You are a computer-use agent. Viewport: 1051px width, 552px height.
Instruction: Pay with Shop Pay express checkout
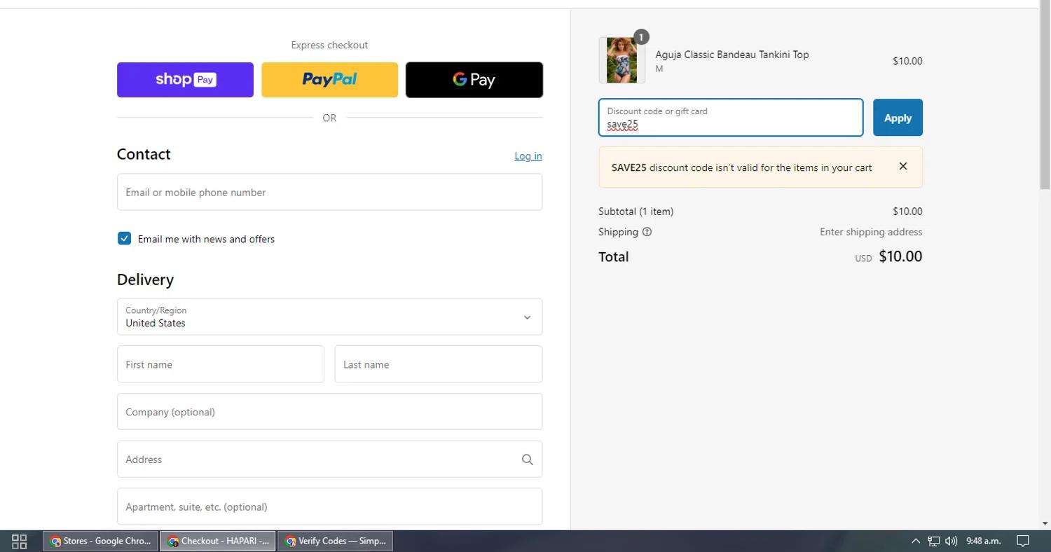(x=185, y=79)
